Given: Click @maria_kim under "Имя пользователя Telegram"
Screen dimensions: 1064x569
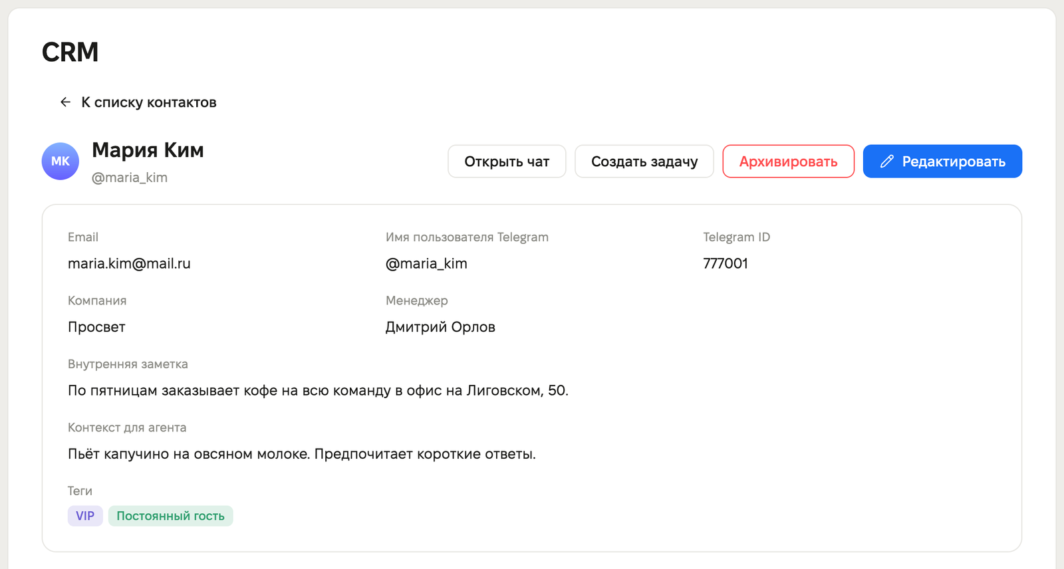Looking at the screenshot, I should [426, 263].
